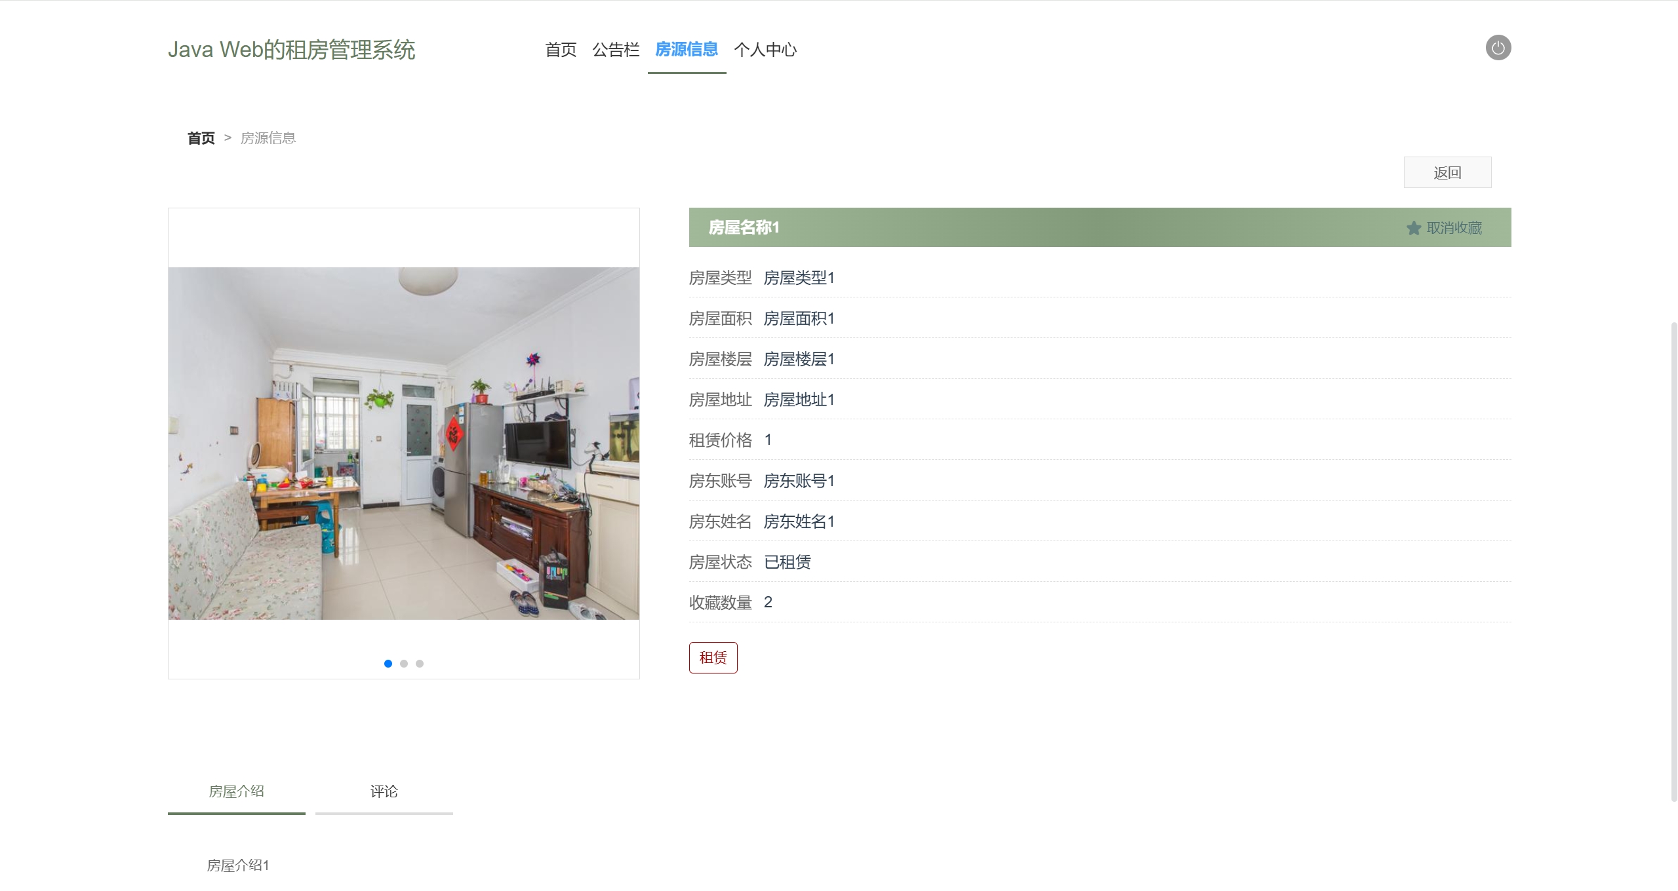Click the 房屋介绍1 description text

point(238,865)
